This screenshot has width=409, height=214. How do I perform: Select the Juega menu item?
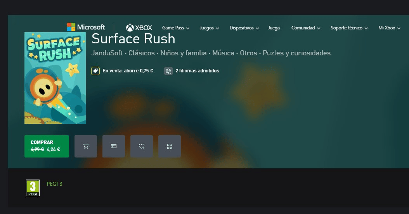coord(274,28)
